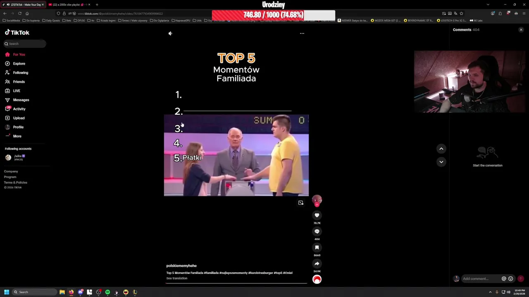Switch to the 2000s vibe playlist tab
The width and height of the screenshot is (529, 297).
69,5
